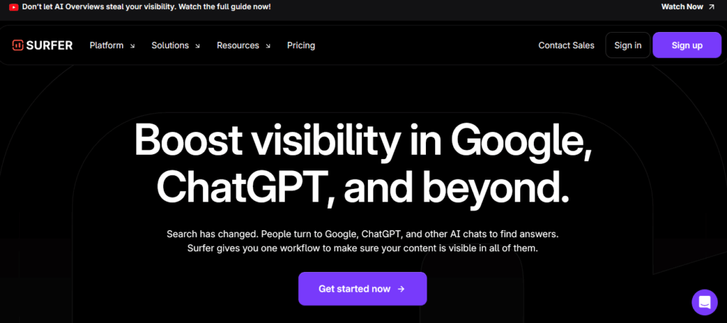
Task: Click the Contact Sales link
Action: click(566, 45)
